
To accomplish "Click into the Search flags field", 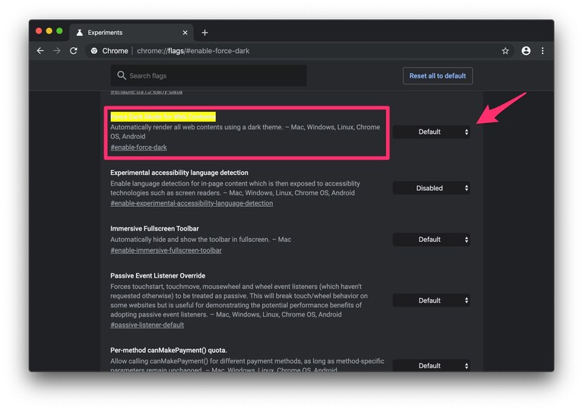I will click(208, 75).
